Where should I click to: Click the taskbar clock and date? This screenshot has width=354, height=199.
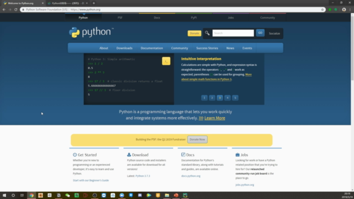pyautogui.click(x=347, y=195)
